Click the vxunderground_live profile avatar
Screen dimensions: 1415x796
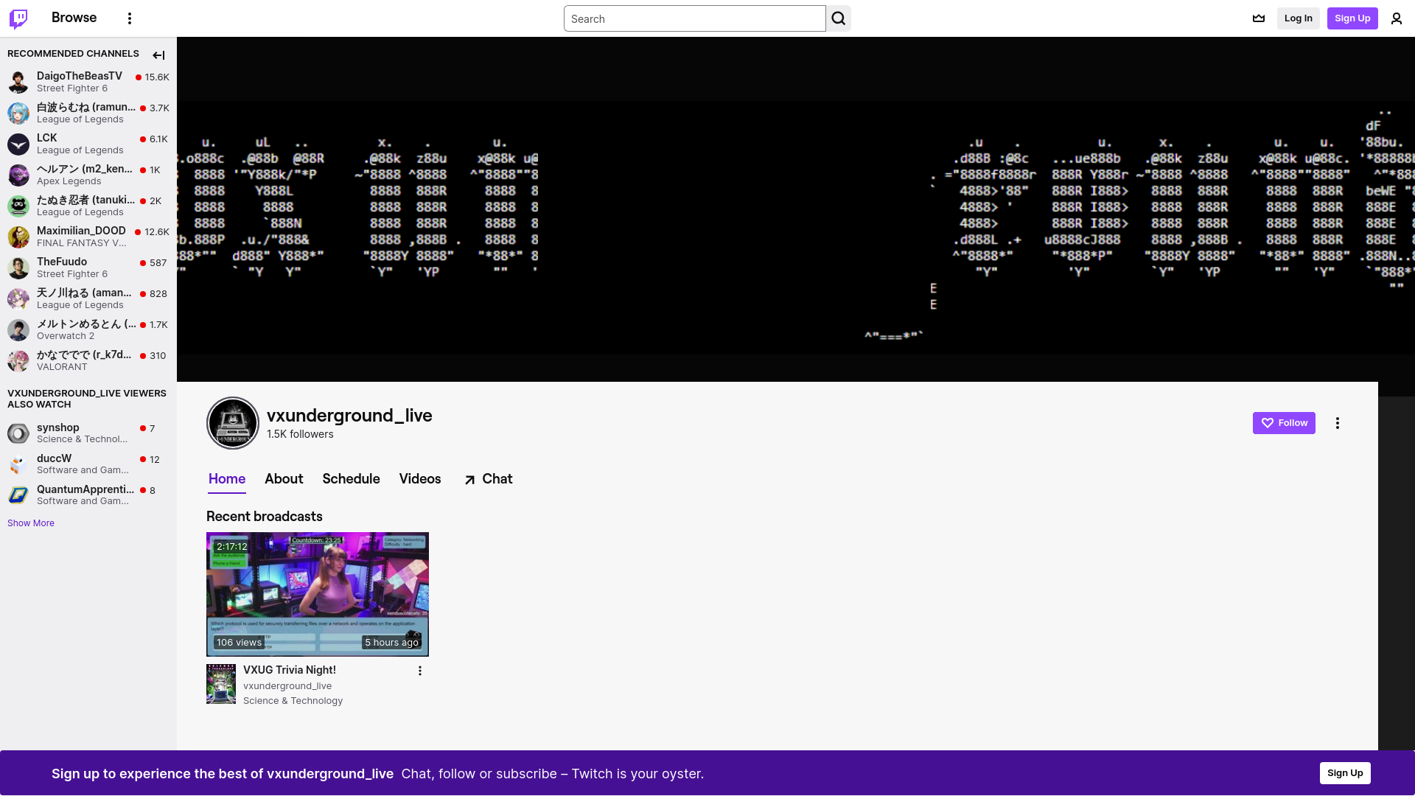(233, 423)
